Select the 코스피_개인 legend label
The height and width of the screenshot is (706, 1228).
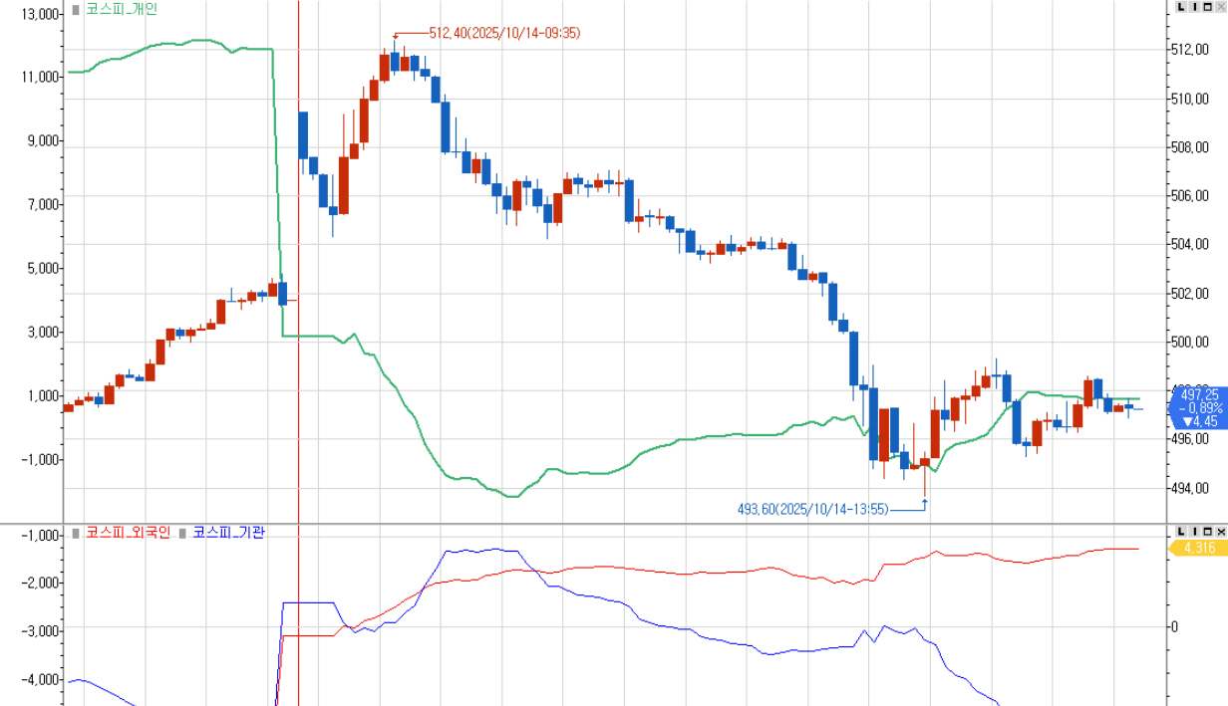(x=121, y=9)
